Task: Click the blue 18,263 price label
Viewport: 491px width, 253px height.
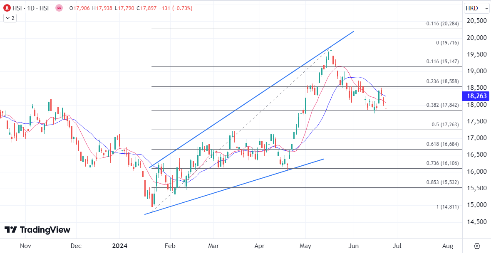Action: point(477,96)
